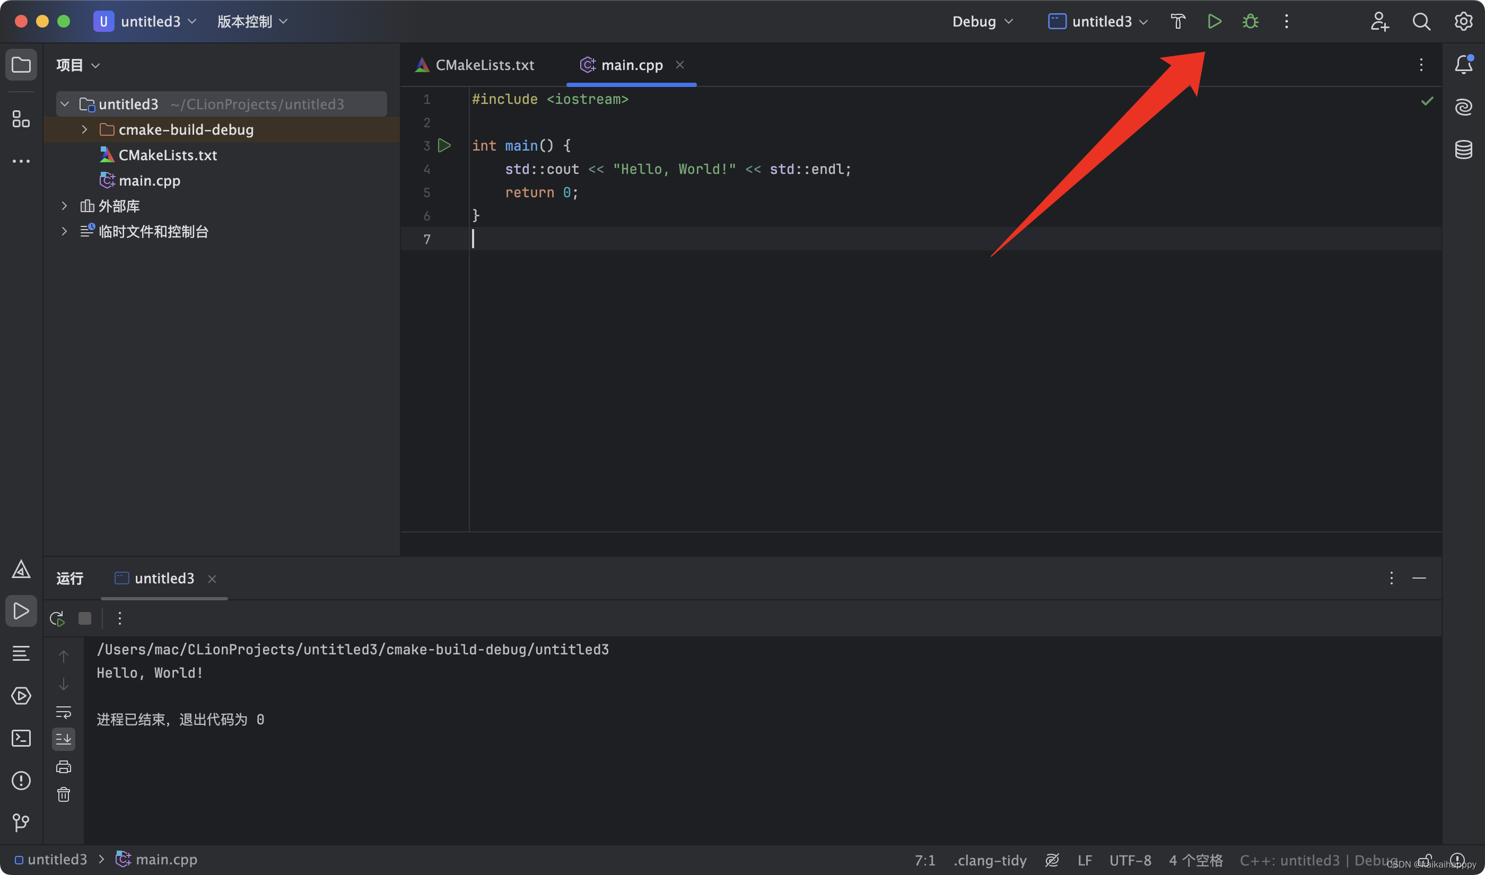Screen dimensions: 1485x875
Task: Expand the 外部库 tree node
Action: 64,206
